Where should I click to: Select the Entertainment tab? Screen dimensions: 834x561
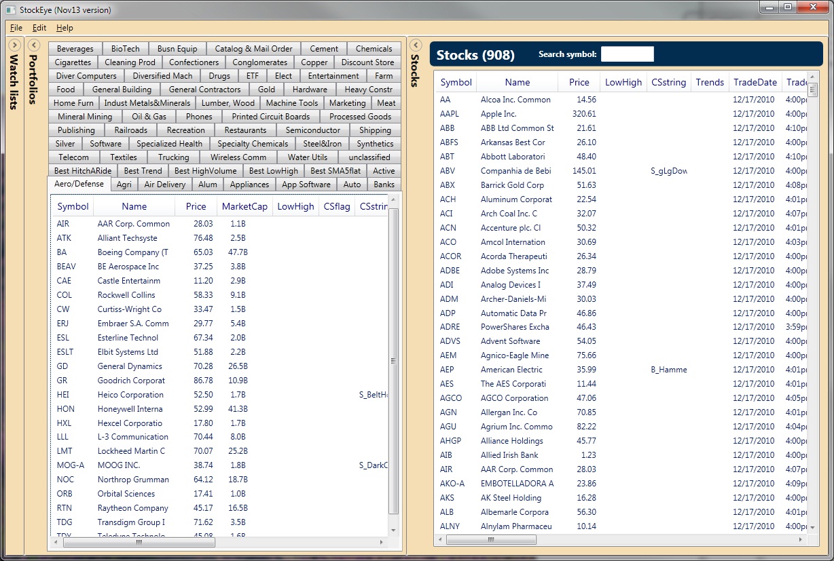point(333,76)
